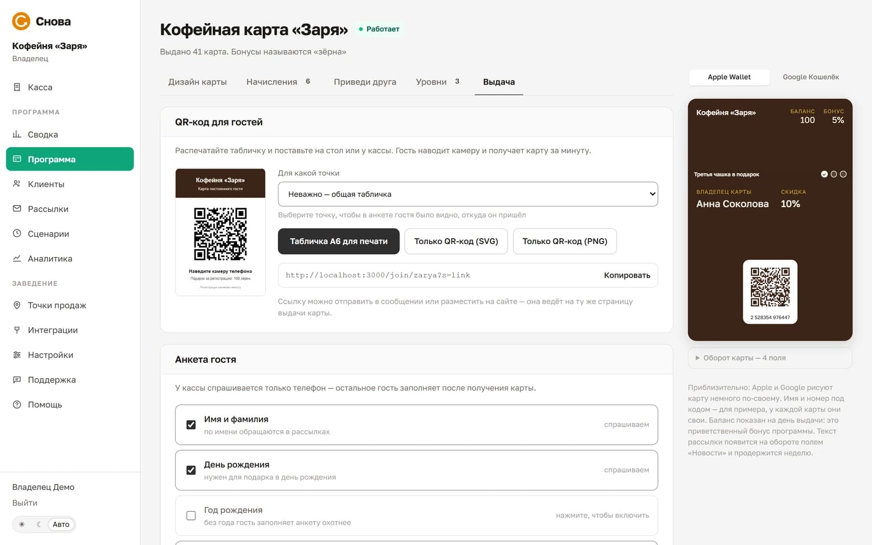Open Поддержка in the sidebar
Screen dimensions: 872x545
(70, 380)
